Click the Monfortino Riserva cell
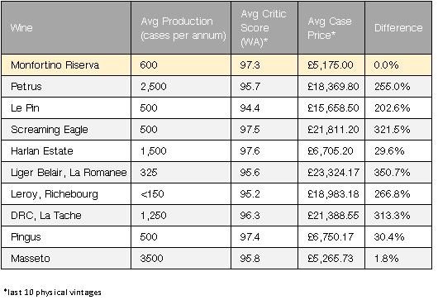438x300 pixels. pos(66,65)
